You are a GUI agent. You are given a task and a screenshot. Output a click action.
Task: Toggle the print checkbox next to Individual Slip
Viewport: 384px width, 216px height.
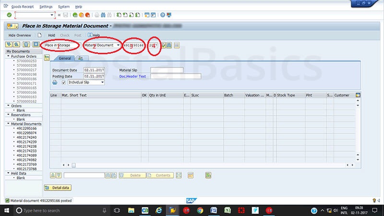pyautogui.click(x=64, y=82)
